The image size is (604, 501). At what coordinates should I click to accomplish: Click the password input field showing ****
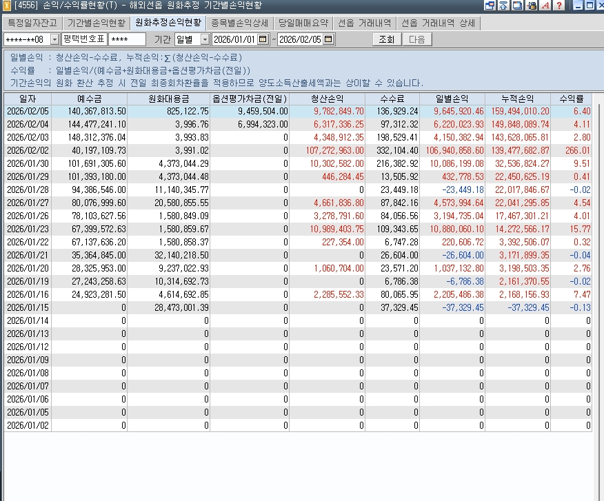point(127,39)
